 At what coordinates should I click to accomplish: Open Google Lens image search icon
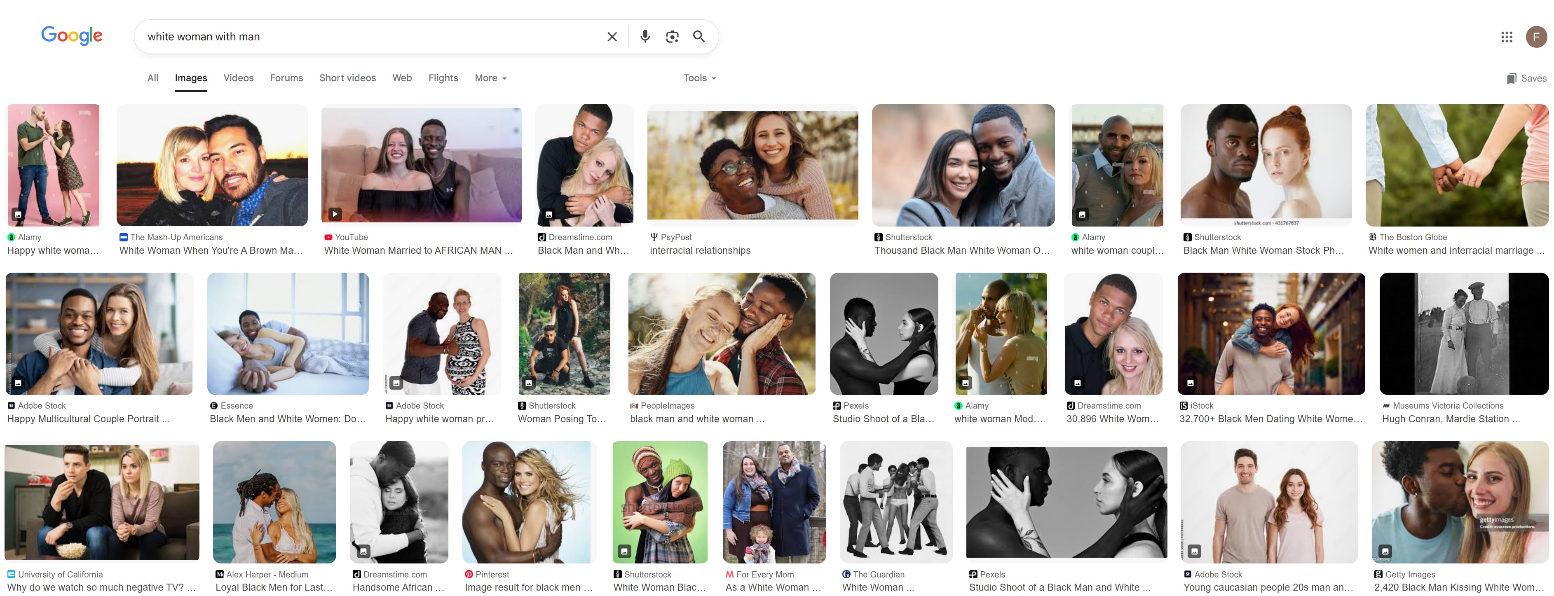click(672, 37)
